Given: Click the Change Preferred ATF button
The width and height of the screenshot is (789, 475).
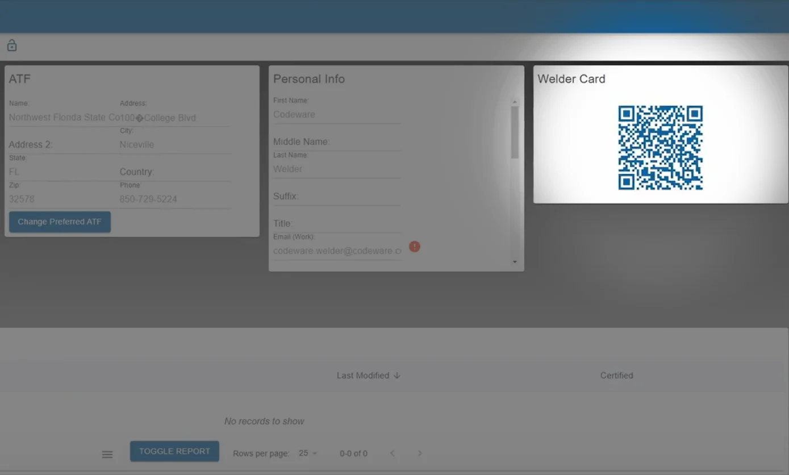Looking at the screenshot, I should coord(60,222).
